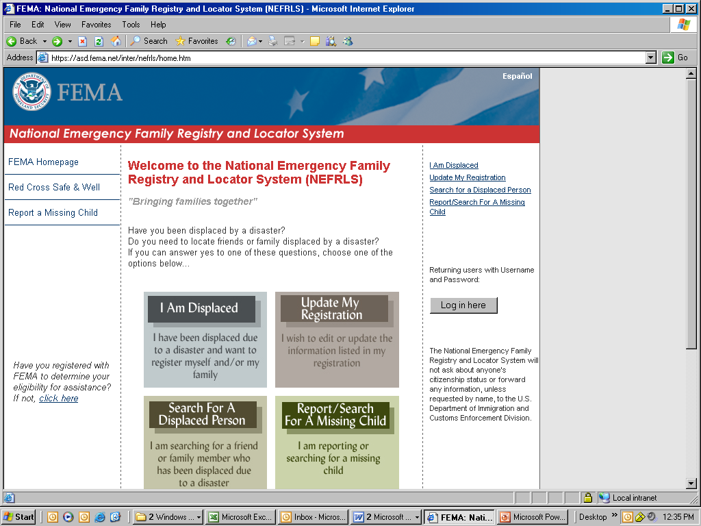Click the Outlook icon in the system tray
701x526 pixels.
coord(628,517)
